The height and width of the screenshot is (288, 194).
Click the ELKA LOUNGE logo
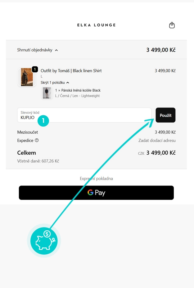coord(96,25)
